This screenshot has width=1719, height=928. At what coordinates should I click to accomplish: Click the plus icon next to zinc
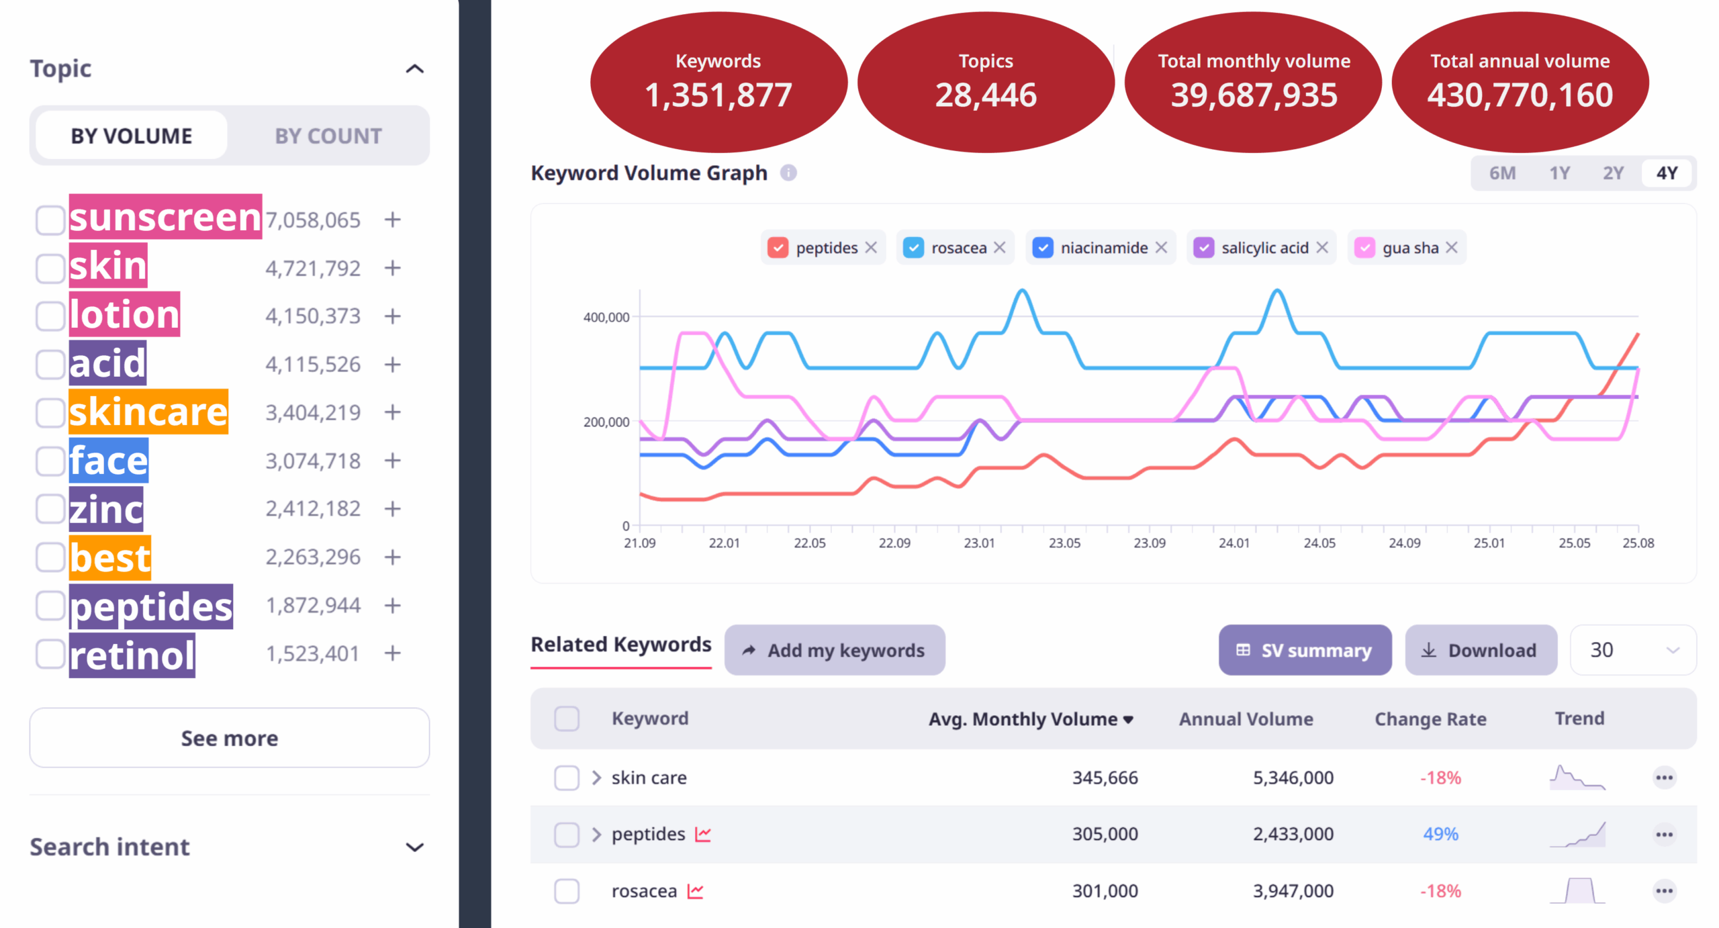click(393, 509)
